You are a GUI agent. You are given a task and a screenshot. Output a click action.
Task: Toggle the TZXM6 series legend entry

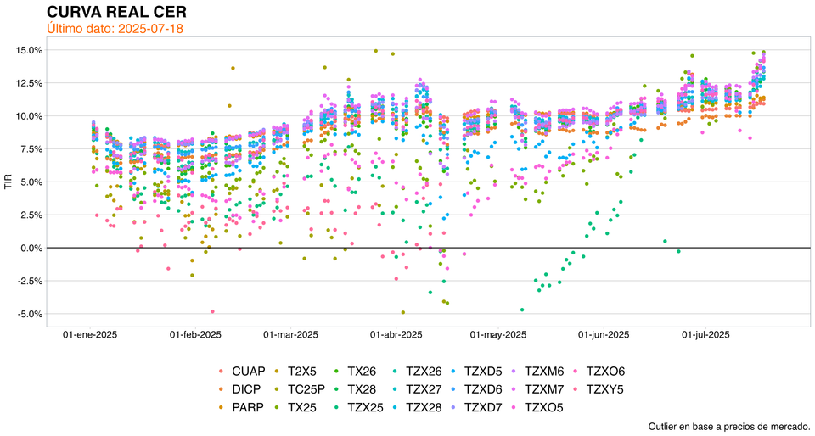(x=544, y=372)
